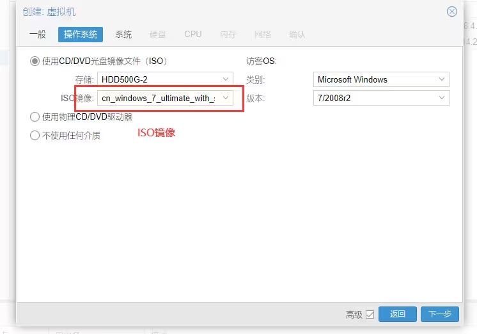Open the 系统 tab
This screenshot has width=477, height=334.
(123, 35)
